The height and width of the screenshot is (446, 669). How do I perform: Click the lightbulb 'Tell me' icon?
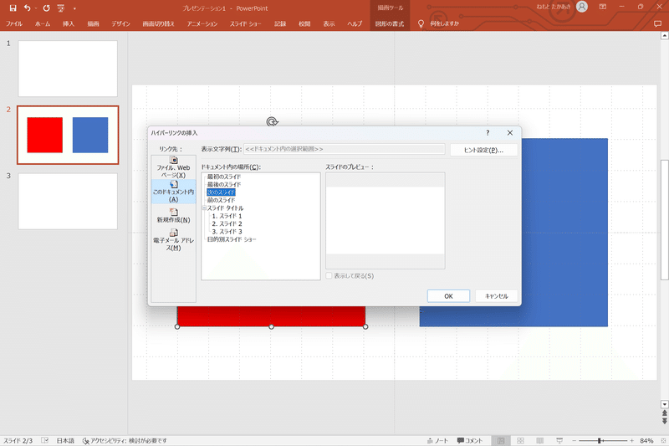(421, 24)
